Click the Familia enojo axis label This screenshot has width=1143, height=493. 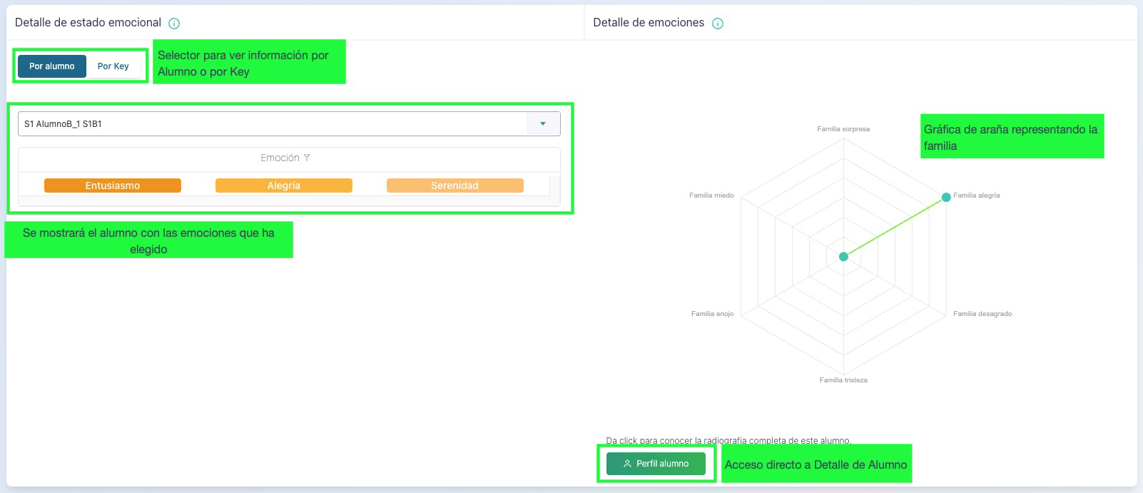[x=712, y=314]
